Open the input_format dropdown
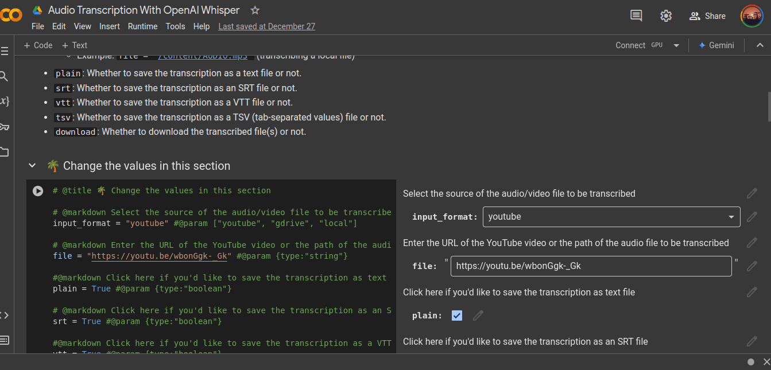The width and height of the screenshot is (771, 370). (x=611, y=217)
